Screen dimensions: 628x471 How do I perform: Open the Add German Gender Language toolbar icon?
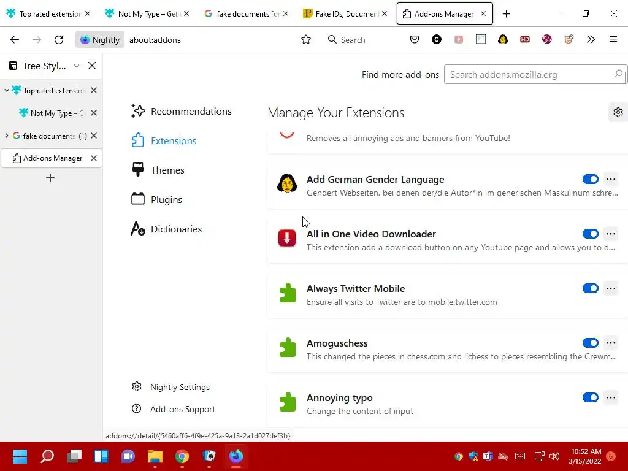[503, 39]
